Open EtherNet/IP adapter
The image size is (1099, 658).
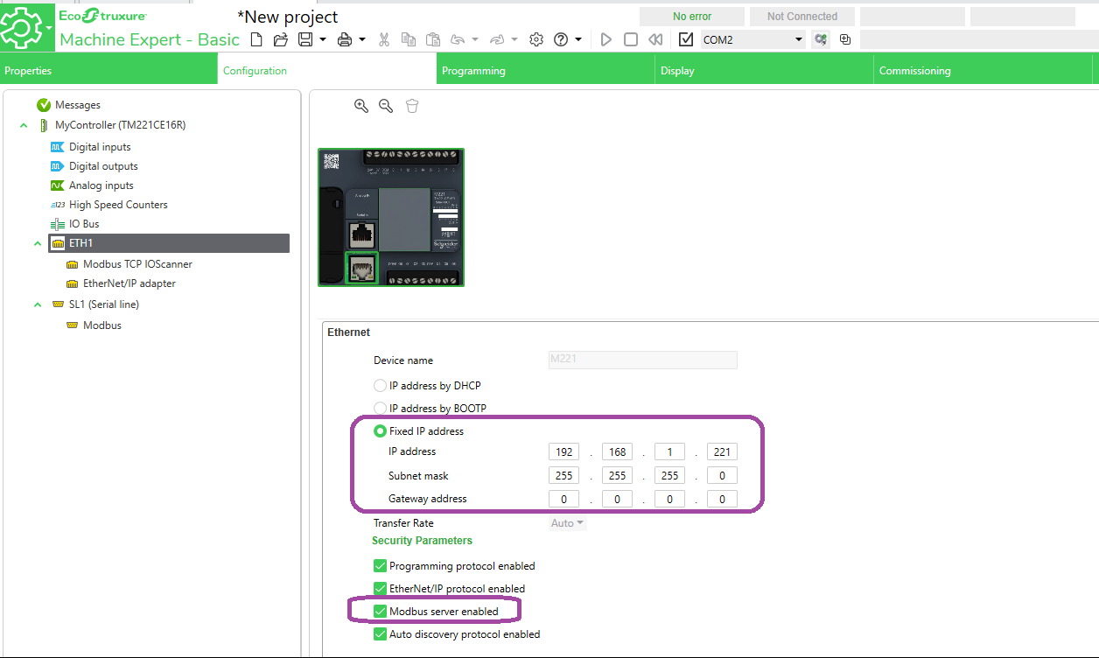129,283
